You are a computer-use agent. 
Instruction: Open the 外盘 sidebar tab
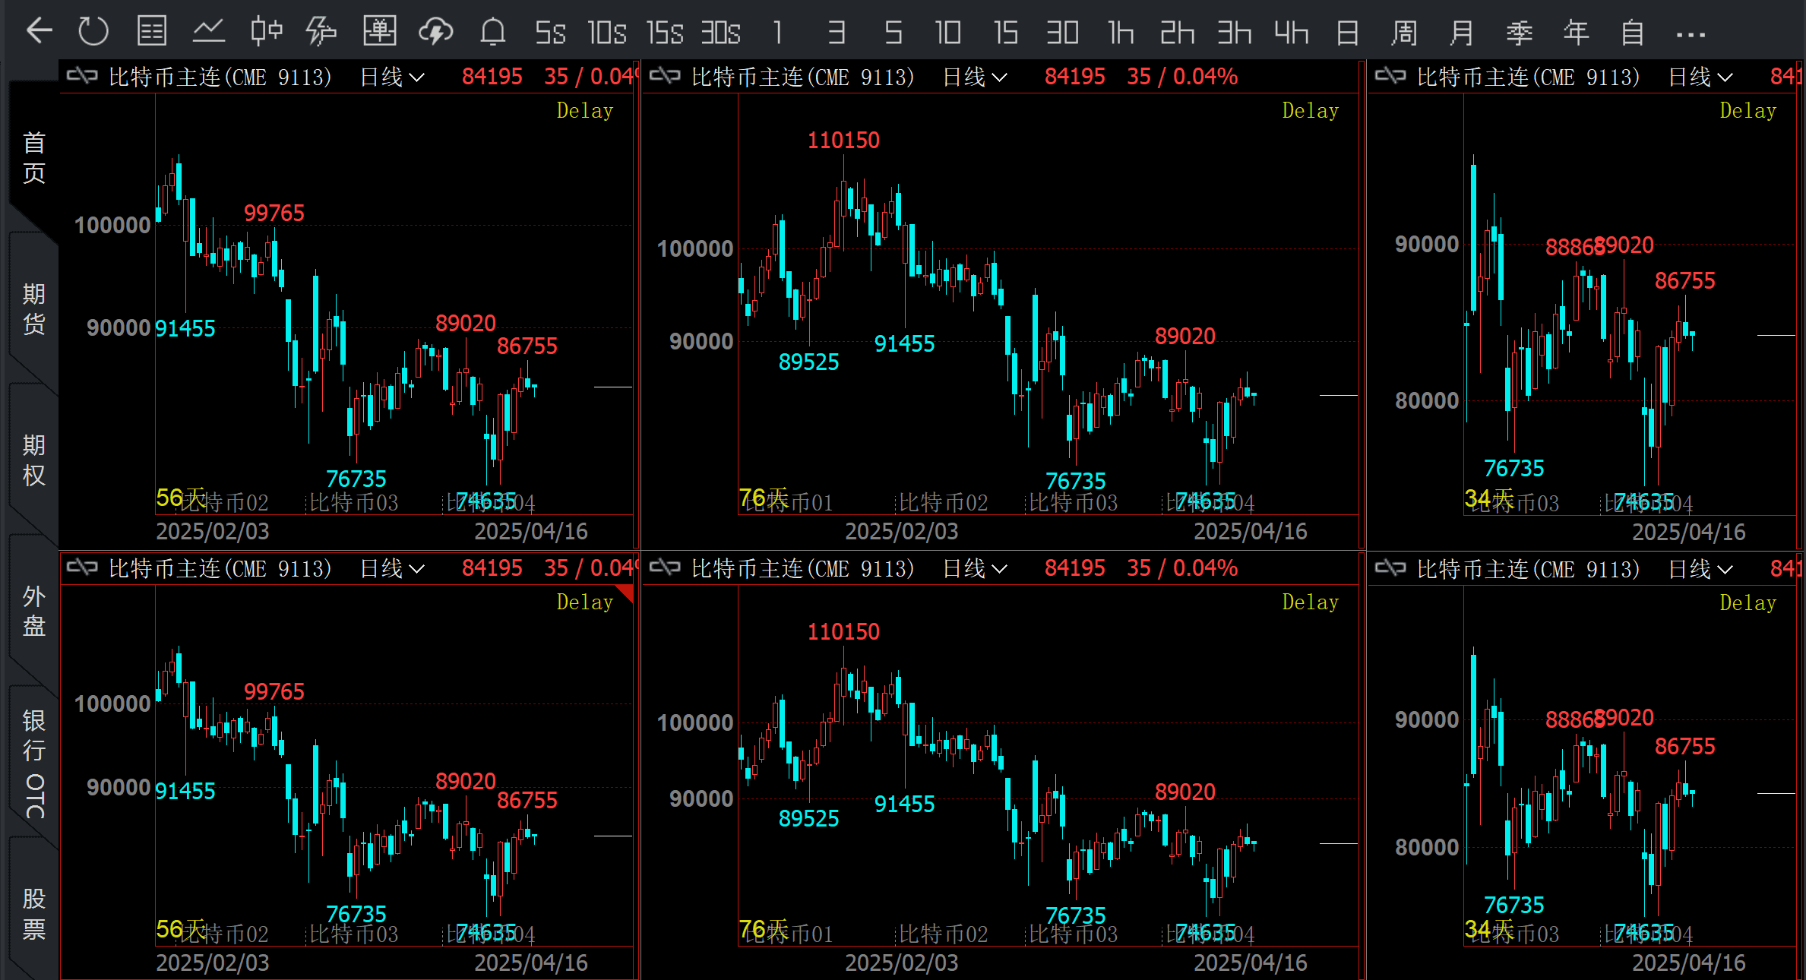(x=33, y=611)
